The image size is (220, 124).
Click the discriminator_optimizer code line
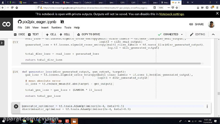point(76,109)
